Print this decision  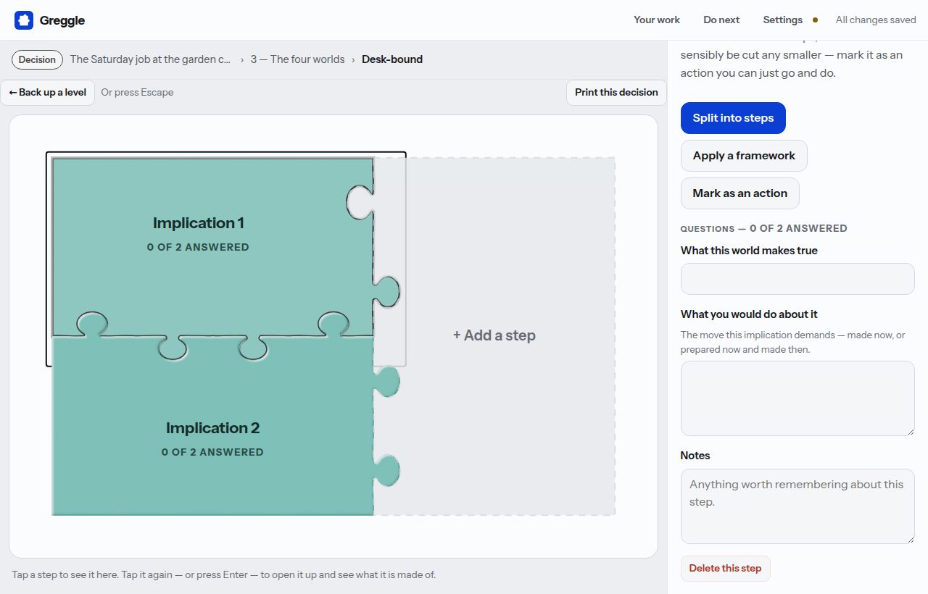click(616, 93)
